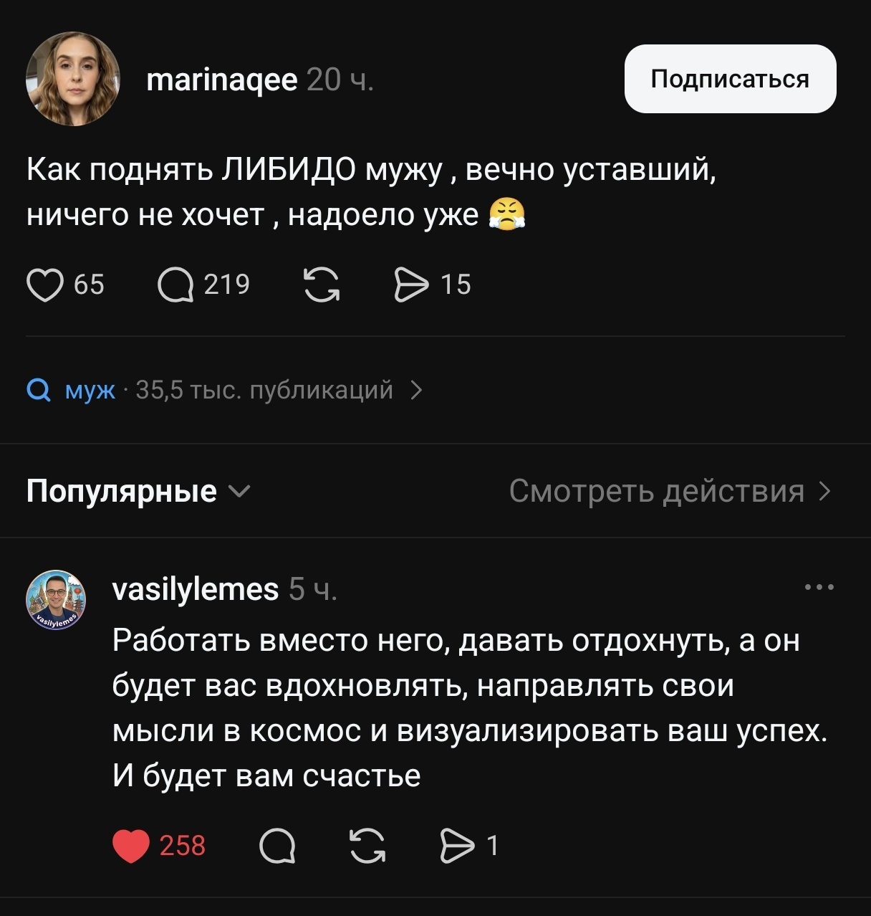871x916 pixels.
Task: Click the search magnifier next to муж
Action: point(38,391)
